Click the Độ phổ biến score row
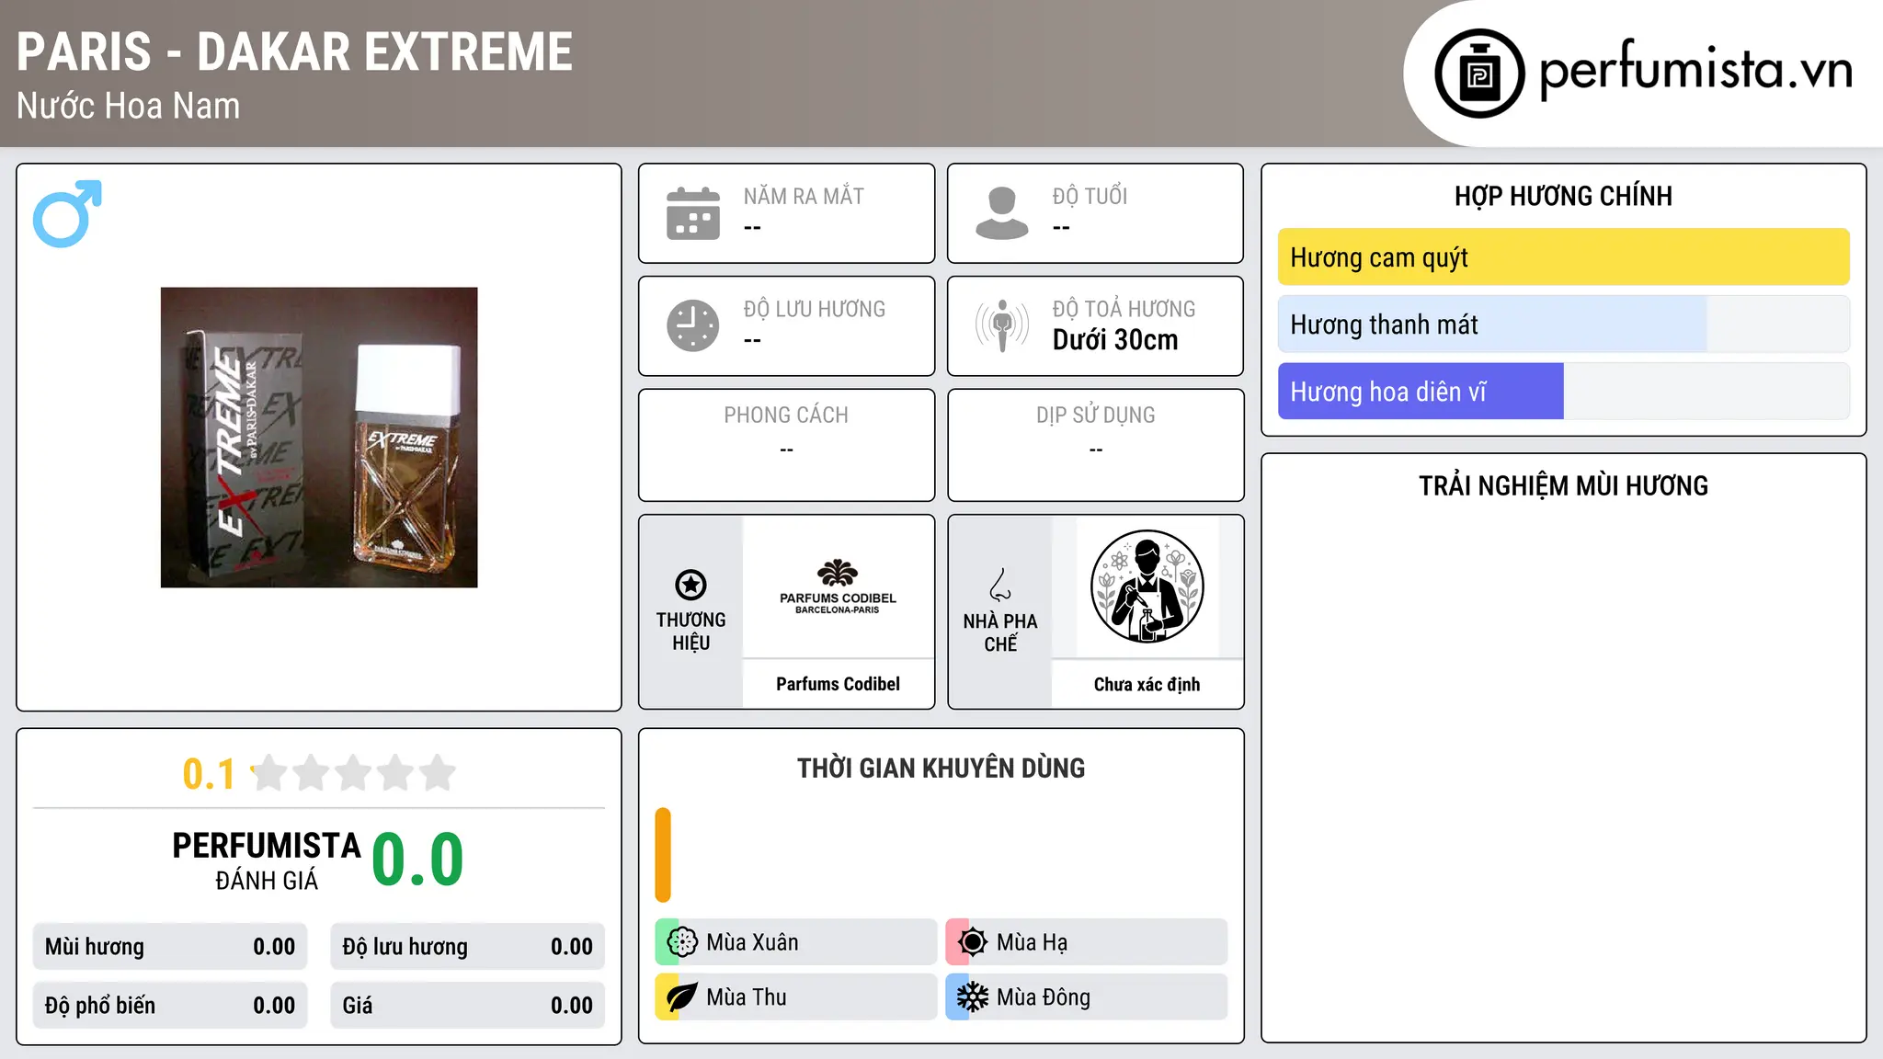This screenshot has height=1059, width=1883. [170, 1006]
